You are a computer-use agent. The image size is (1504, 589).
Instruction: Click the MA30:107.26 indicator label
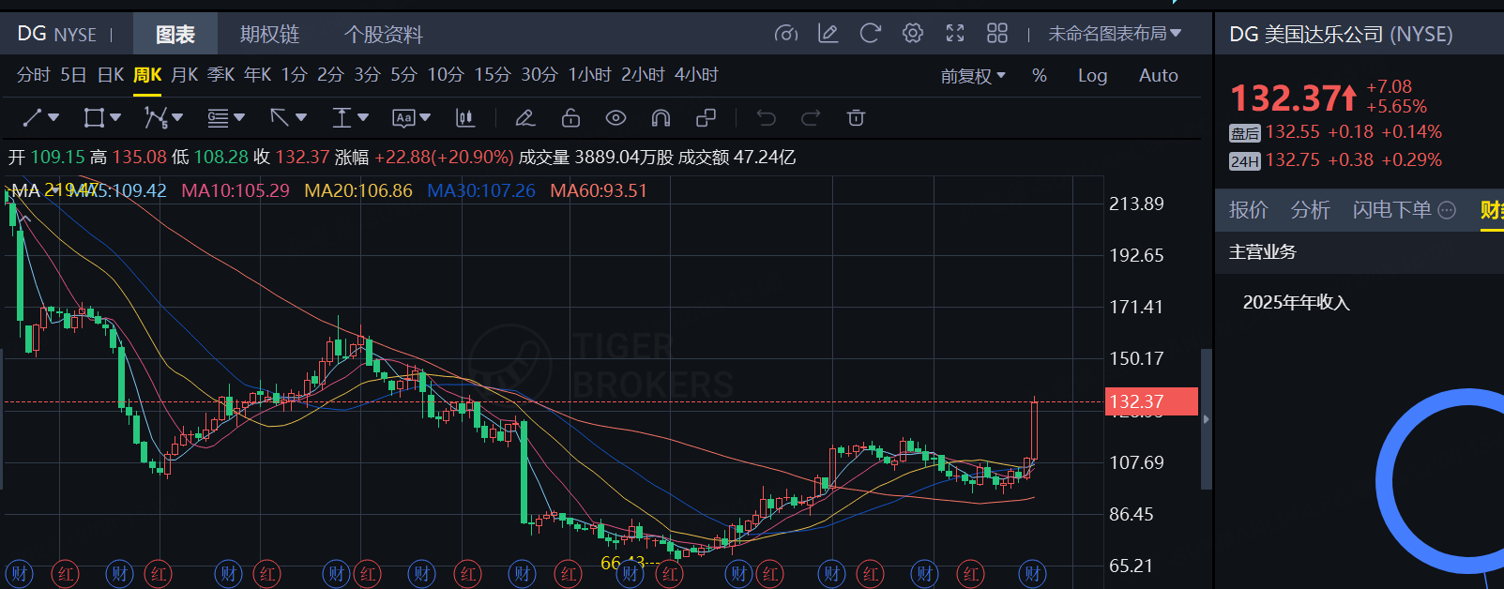[x=481, y=191]
